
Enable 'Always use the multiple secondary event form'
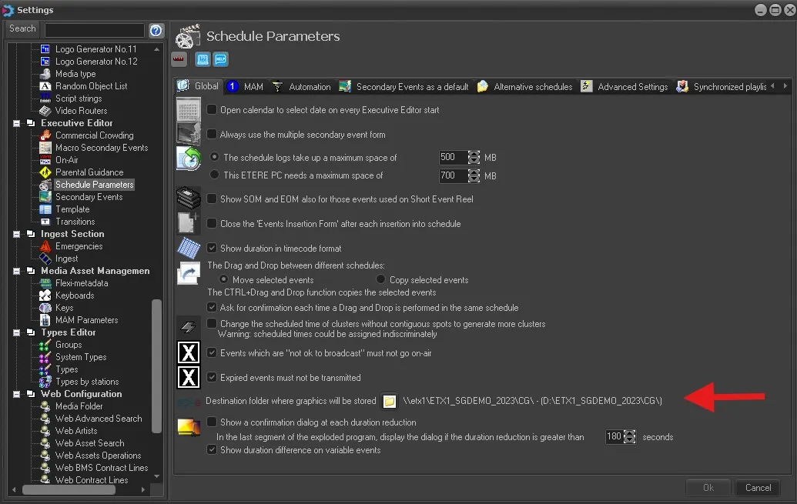pyautogui.click(x=212, y=134)
